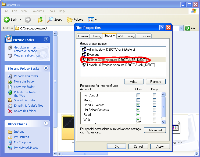Collapse the File and Folder Tasks panel

(46, 68)
